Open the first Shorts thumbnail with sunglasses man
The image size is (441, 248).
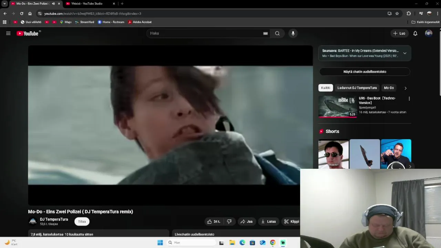pos(334,154)
